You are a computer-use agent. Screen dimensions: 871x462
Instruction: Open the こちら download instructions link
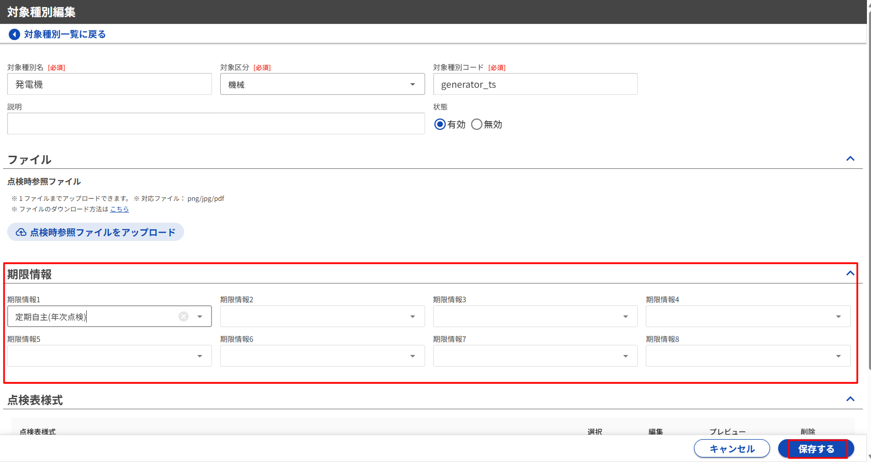(119, 209)
